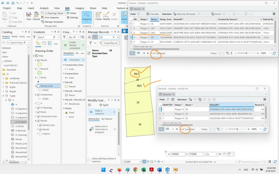The image size is (279, 174).
Task: Collapse Connection Lines template group
Action: click(64, 65)
